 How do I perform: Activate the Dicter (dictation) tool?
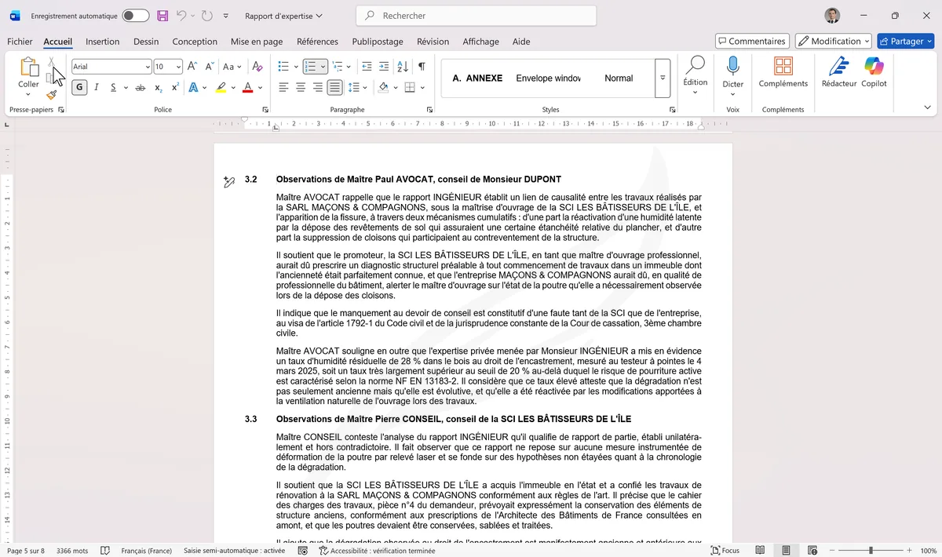[732, 75]
